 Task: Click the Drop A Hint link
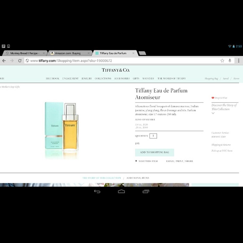coord(221,98)
